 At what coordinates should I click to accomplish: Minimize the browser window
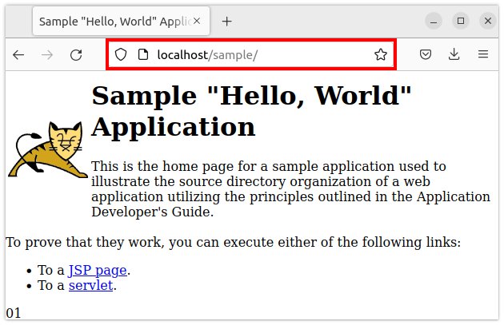[432, 21]
